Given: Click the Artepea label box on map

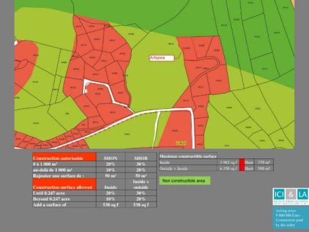Looking at the screenshot, I should (162, 58).
